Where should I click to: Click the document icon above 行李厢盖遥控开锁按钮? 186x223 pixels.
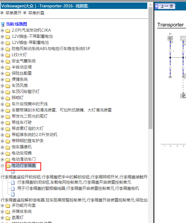(x=13, y=171)
